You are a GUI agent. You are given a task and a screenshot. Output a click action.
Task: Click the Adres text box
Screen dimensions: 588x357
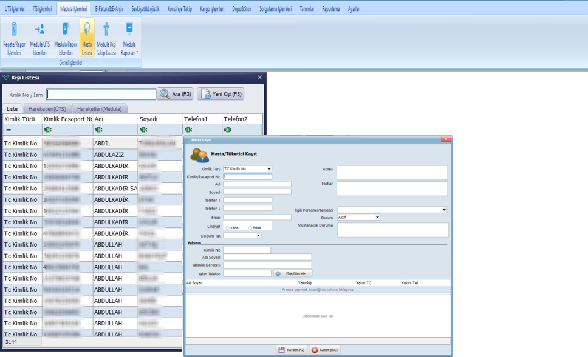coord(392,172)
